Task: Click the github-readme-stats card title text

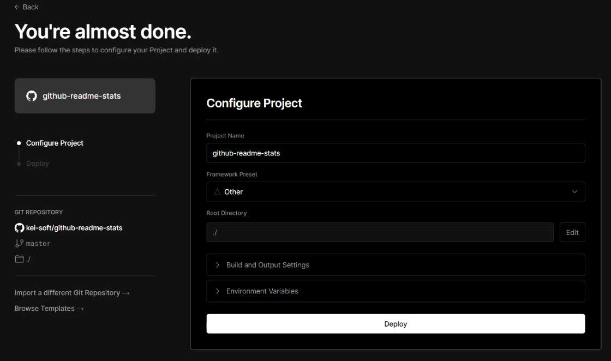Action: click(81, 96)
